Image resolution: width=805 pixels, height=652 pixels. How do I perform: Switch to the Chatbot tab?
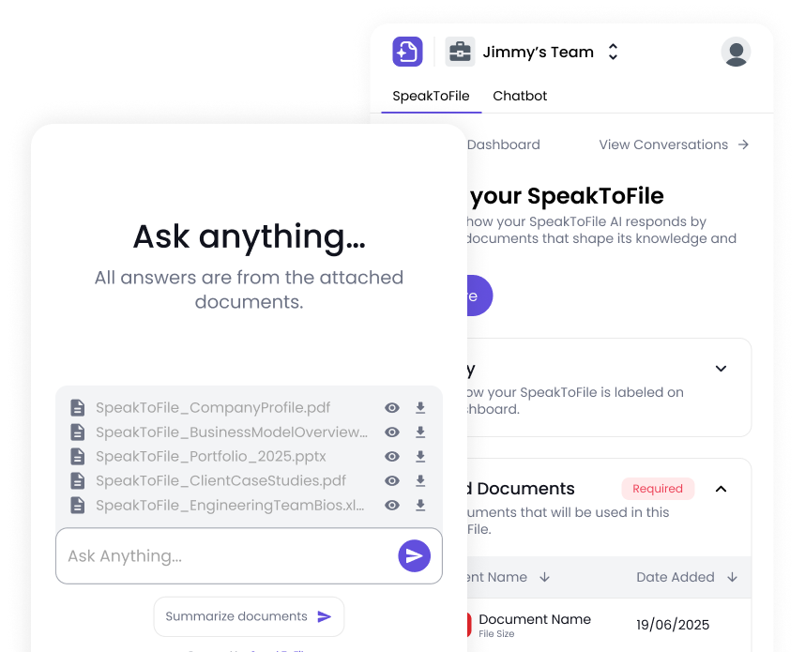point(520,96)
